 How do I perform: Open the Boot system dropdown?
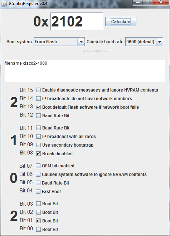(59, 42)
